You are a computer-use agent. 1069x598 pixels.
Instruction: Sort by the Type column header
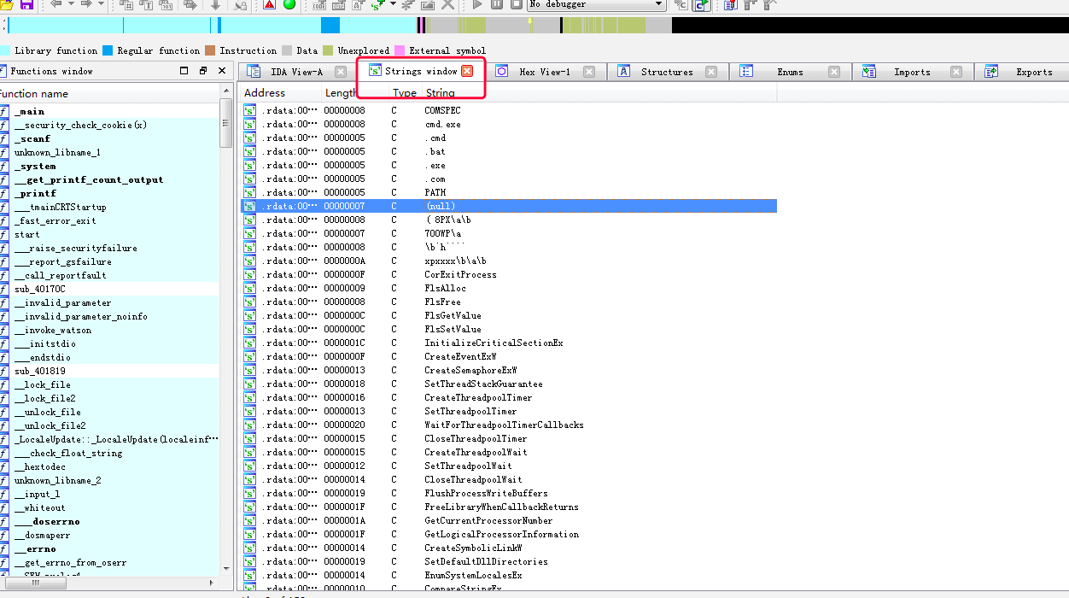tap(405, 92)
